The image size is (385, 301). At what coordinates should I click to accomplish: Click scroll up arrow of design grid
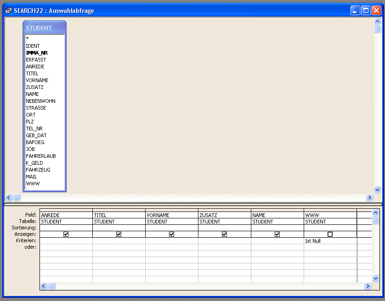tap(375, 212)
